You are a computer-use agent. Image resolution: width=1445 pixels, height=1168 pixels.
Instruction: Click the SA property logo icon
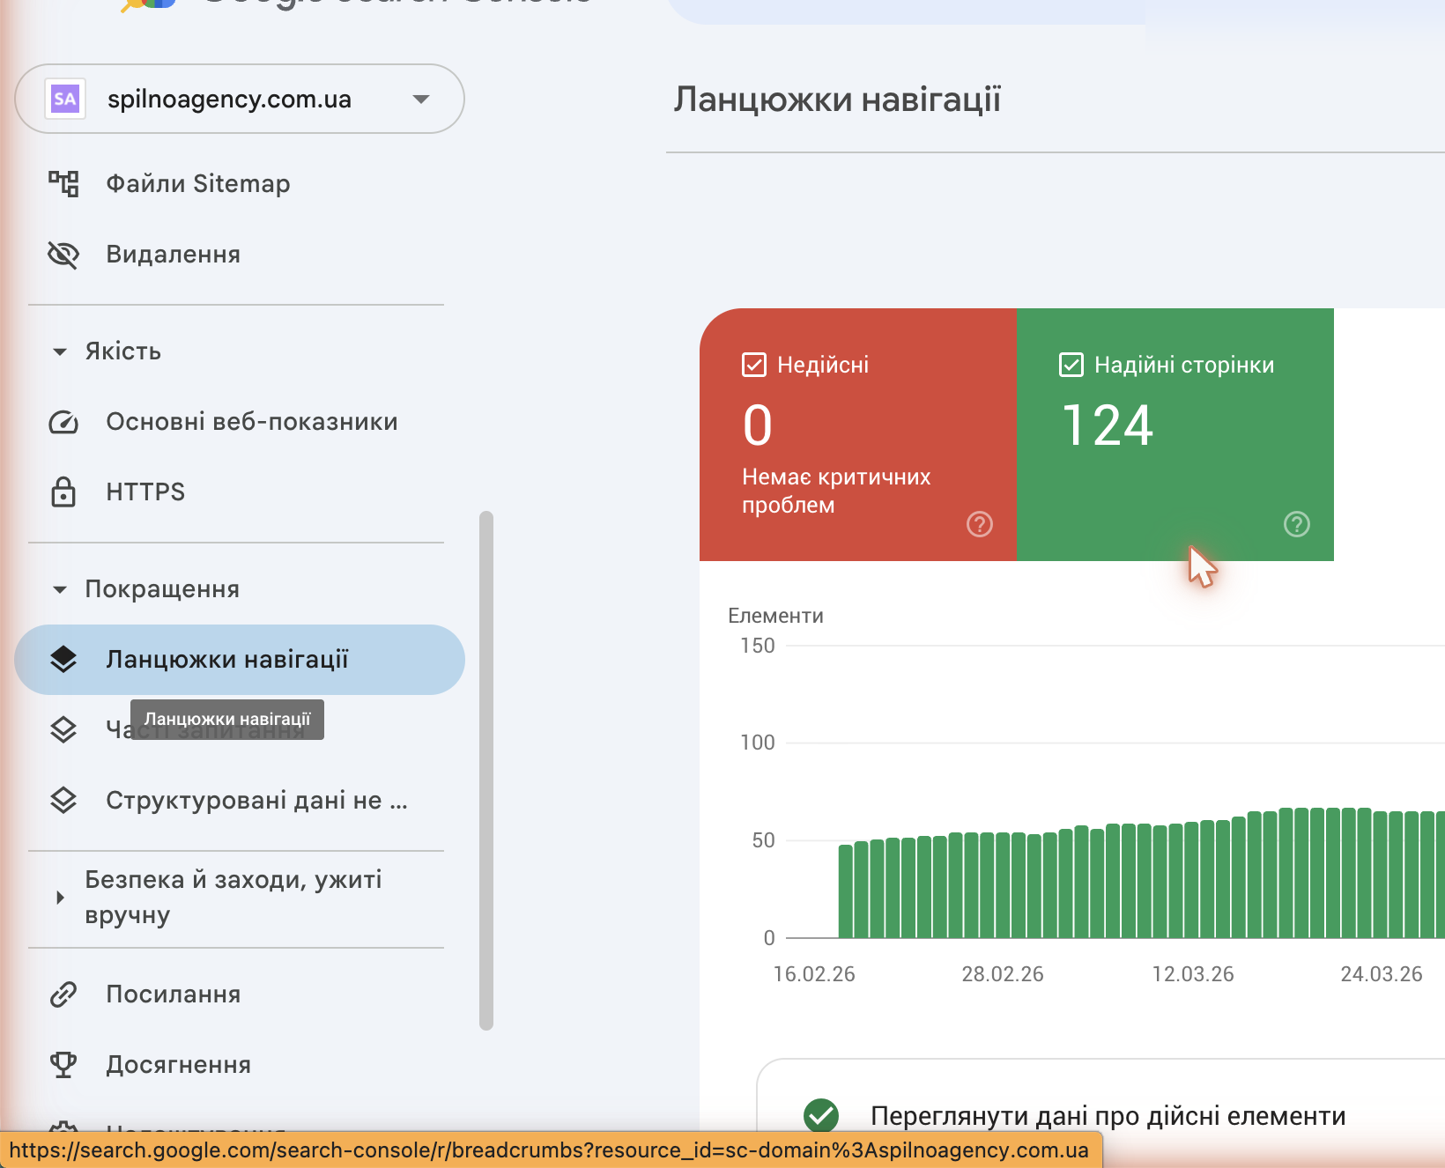(x=65, y=99)
